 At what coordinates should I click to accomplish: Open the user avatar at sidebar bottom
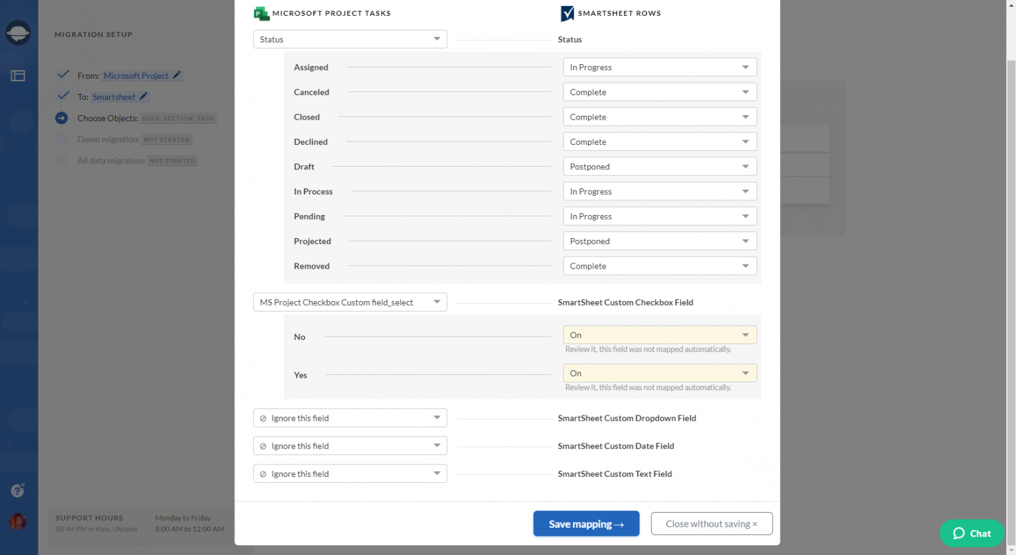[18, 522]
